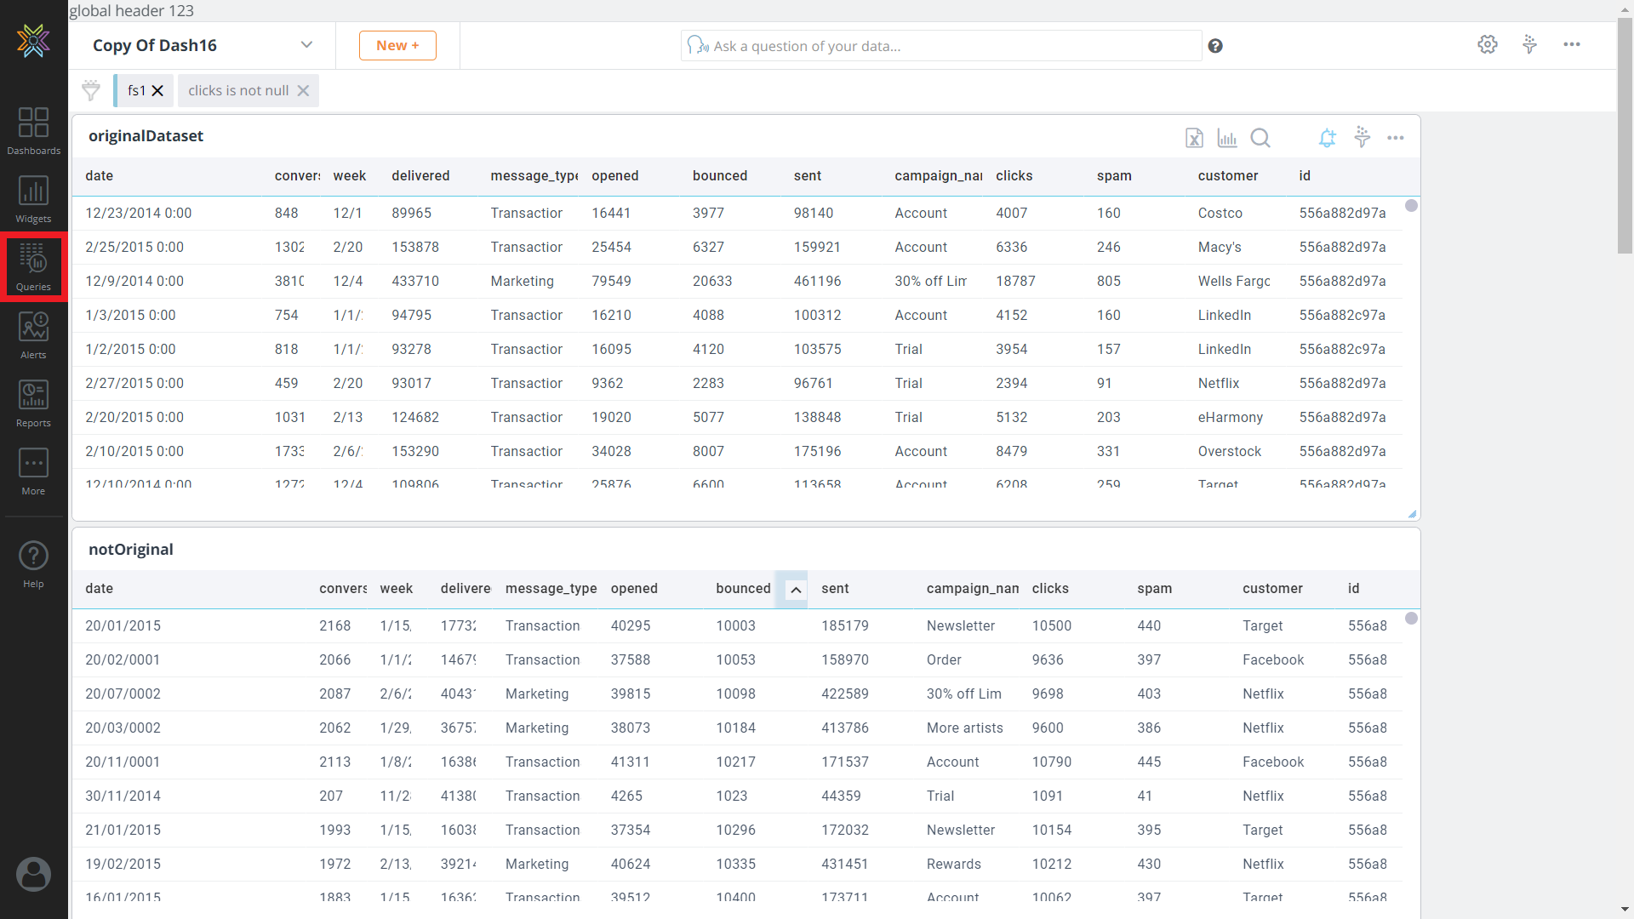Remove the 'clicks is not null' filter
The image size is (1634, 919).
click(x=303, y=91)
